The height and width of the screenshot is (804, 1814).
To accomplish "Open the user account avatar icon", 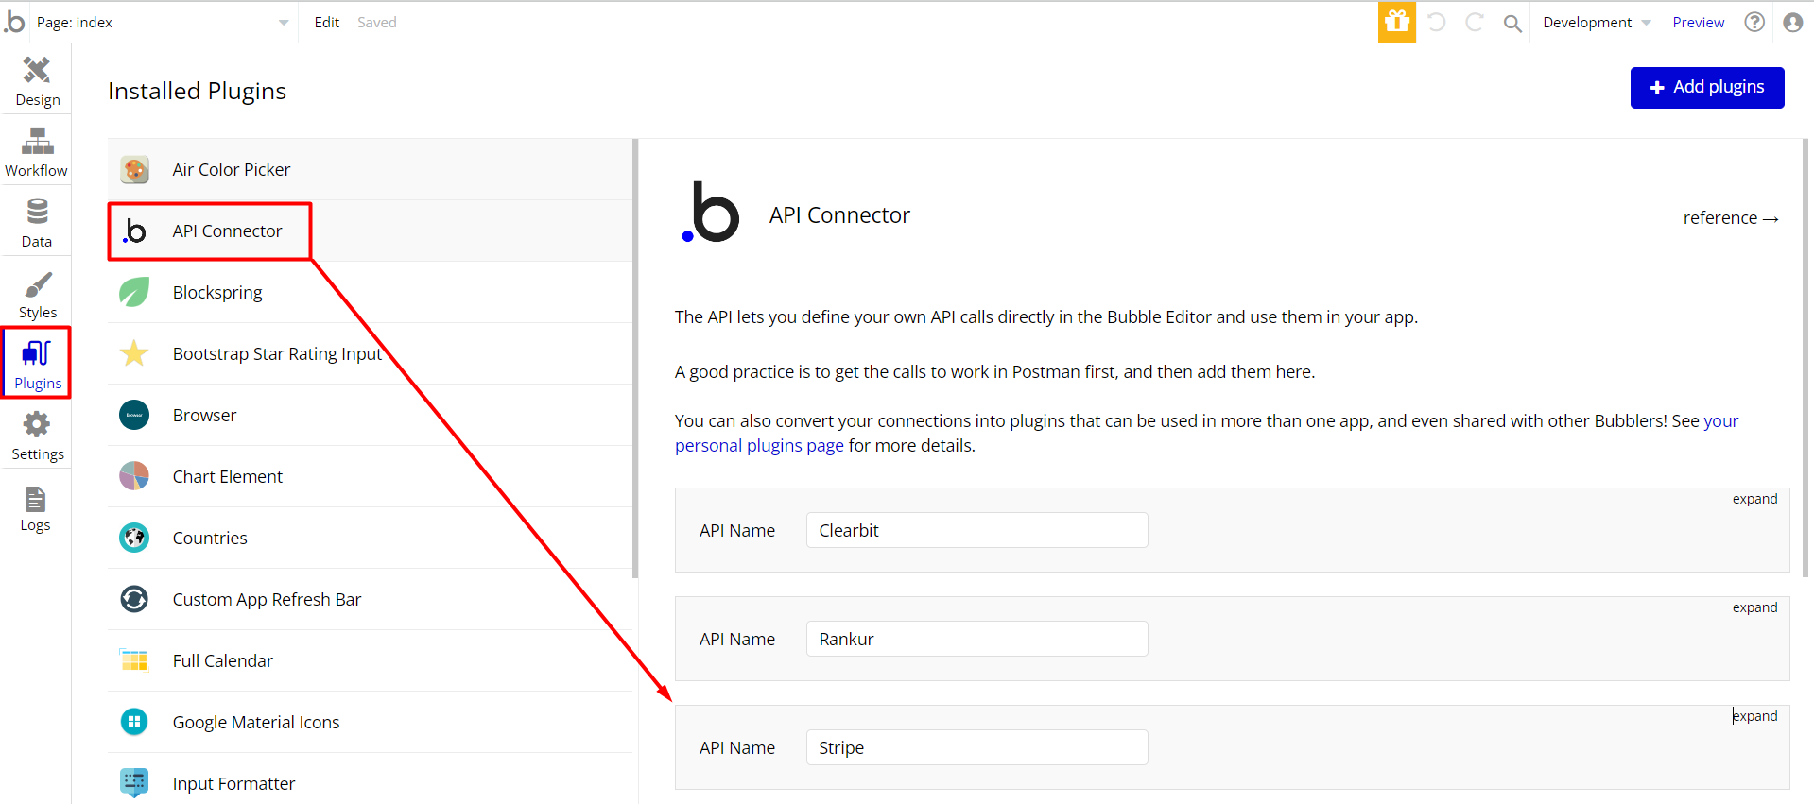I will (1792, 22).
